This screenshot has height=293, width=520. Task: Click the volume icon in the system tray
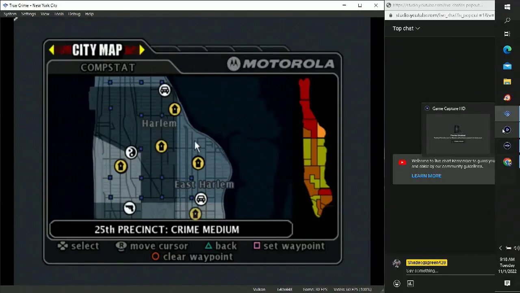pyautogui.click(x=516, y=248)
